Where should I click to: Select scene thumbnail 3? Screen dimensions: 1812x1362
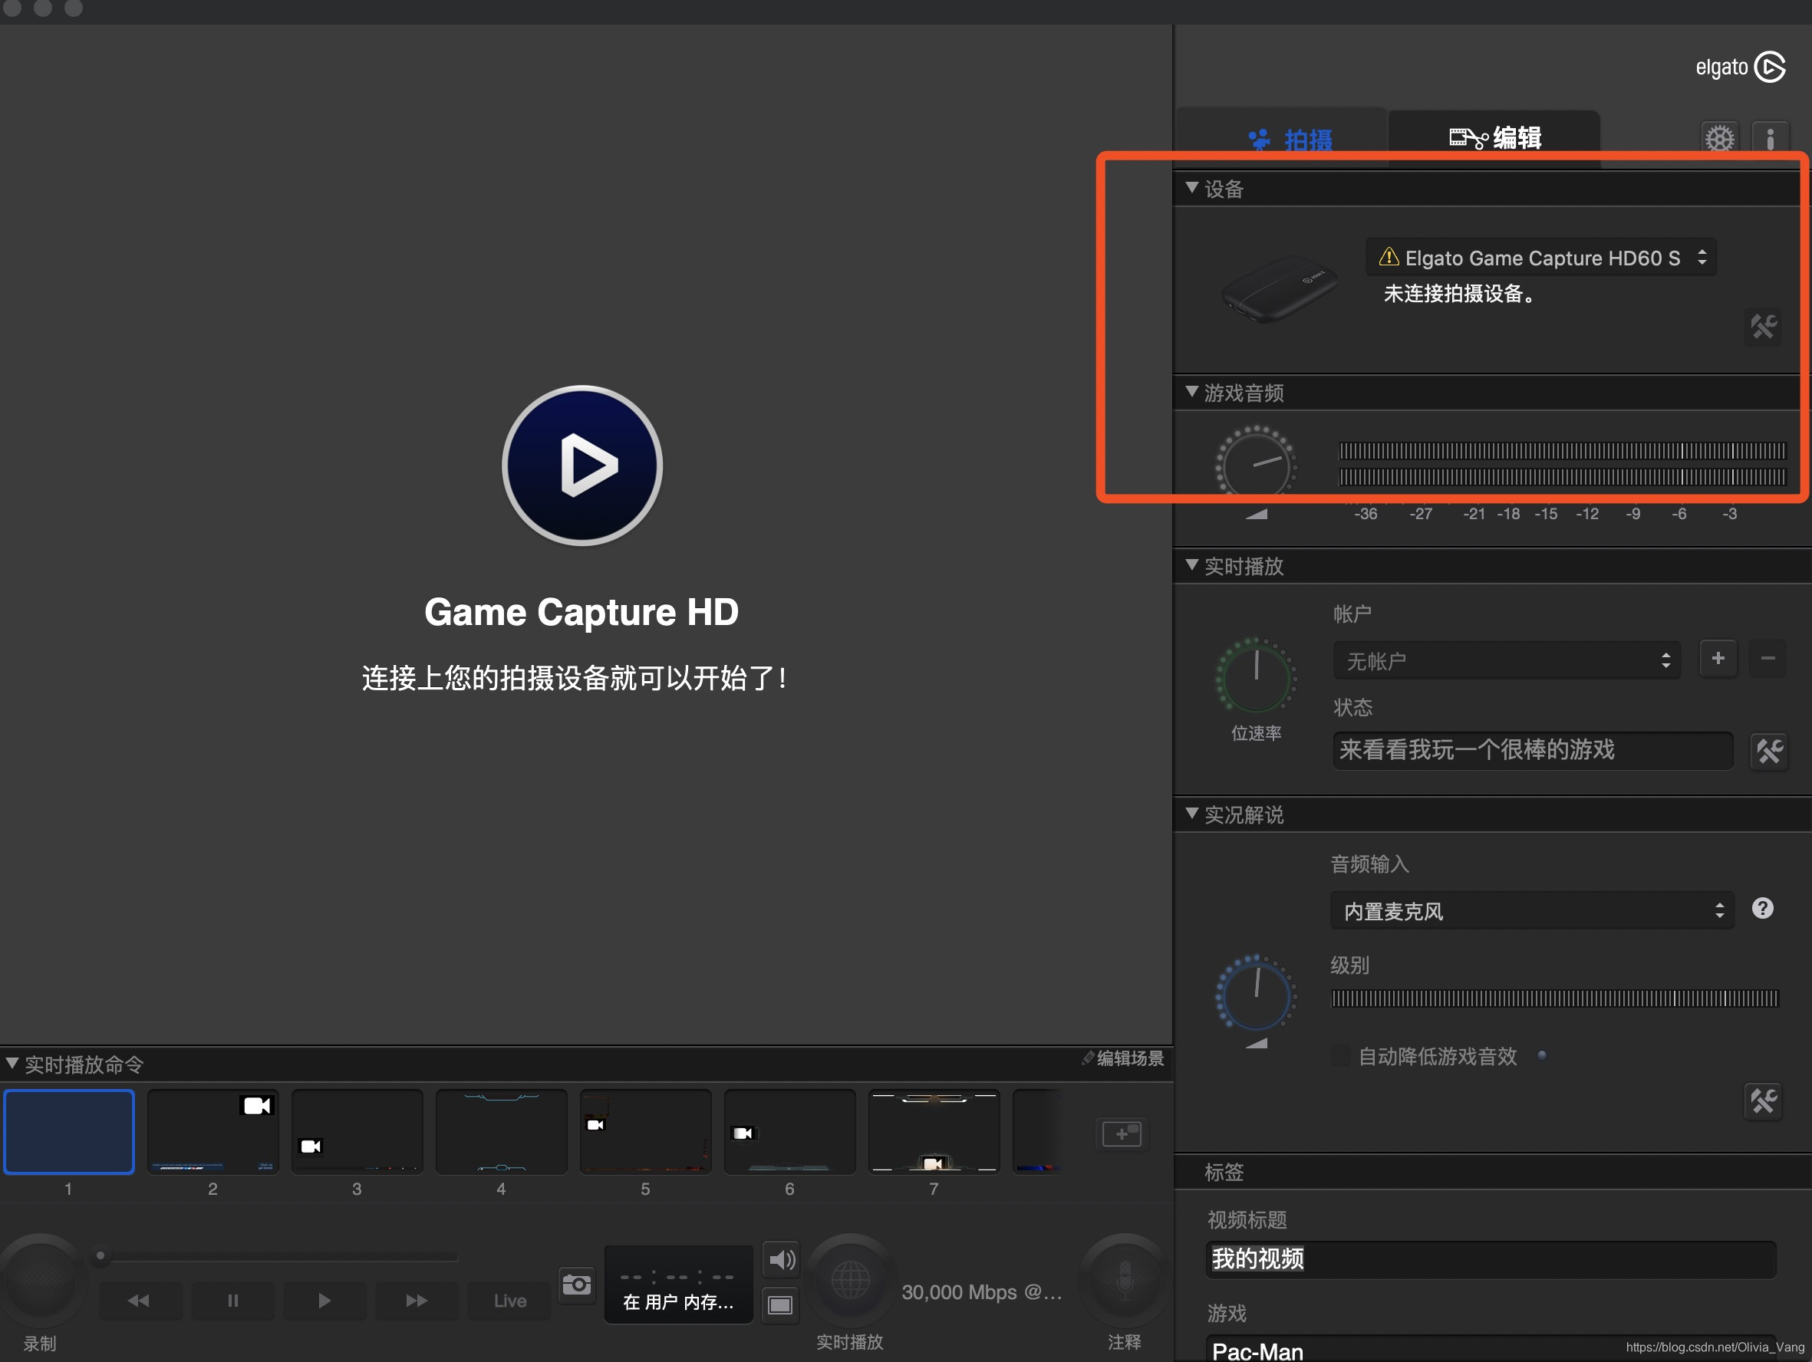click(357, 1132)
